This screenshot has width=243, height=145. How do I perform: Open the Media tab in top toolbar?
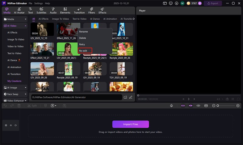point(7,11)
